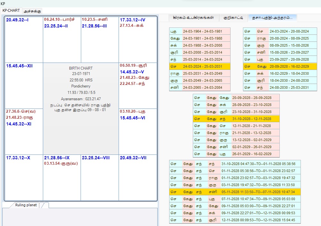Click cusp 23.25.24--II in chart
Viewport: 321px width, 226px height.
[x=56, y=26]
